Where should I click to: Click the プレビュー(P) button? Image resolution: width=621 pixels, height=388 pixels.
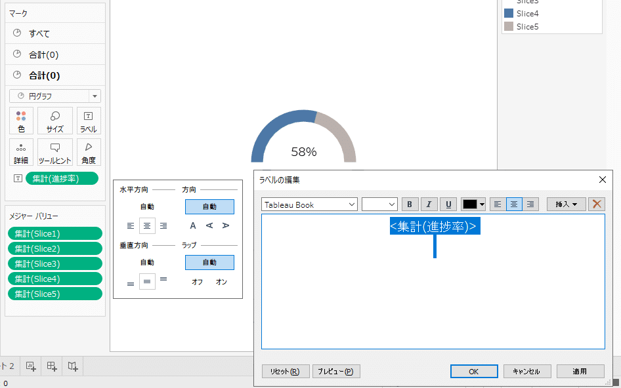[x=336, y=372]
